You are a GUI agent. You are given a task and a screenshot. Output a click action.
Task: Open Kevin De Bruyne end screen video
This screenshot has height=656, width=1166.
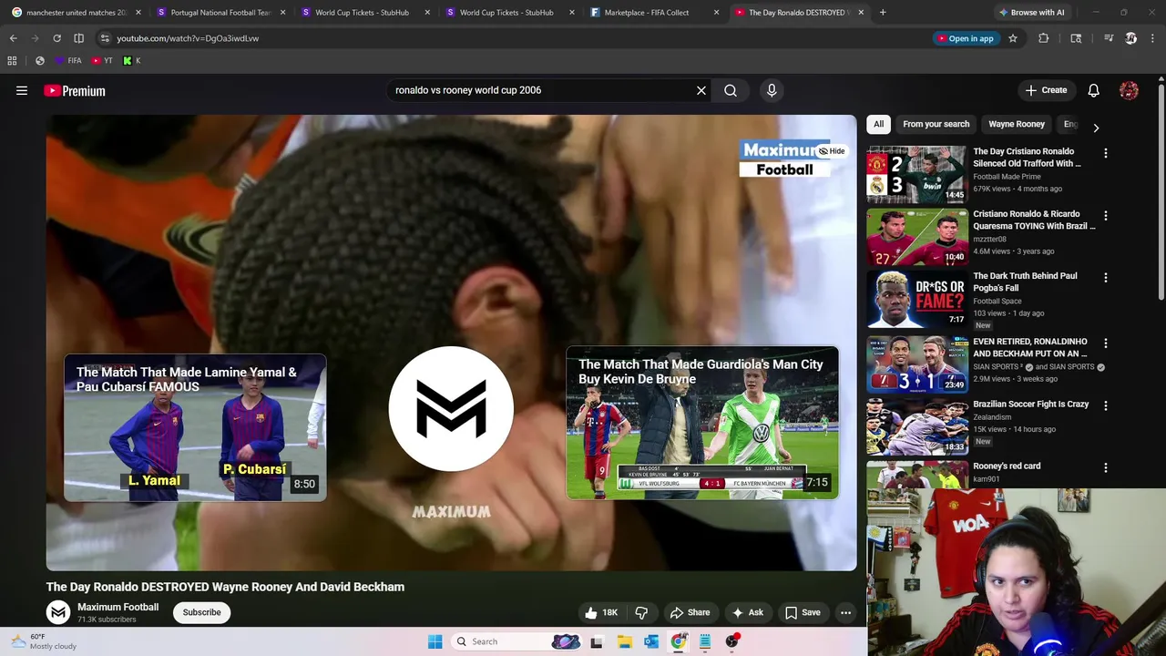tap(702, 423)
